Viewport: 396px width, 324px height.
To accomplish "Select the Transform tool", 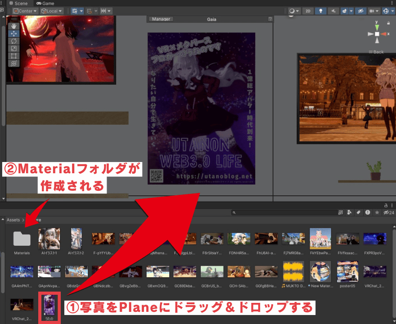I will click(x=13, y=64).
